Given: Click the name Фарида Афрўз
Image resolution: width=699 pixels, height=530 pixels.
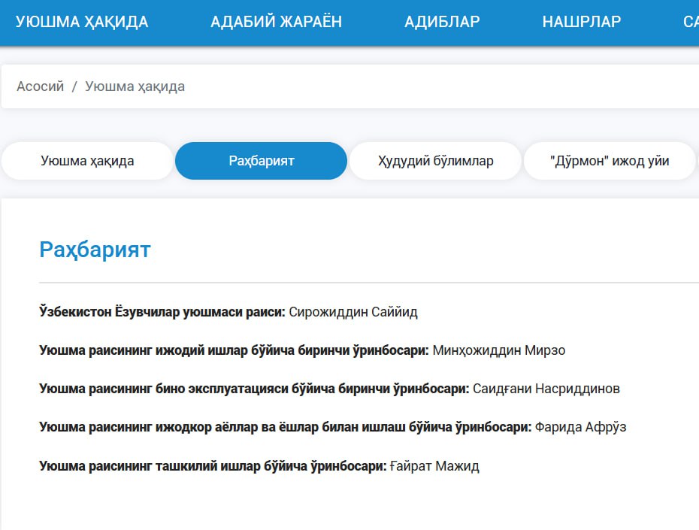Looking at the screenshot, I should pyautogui.click(x=580, y=427).
